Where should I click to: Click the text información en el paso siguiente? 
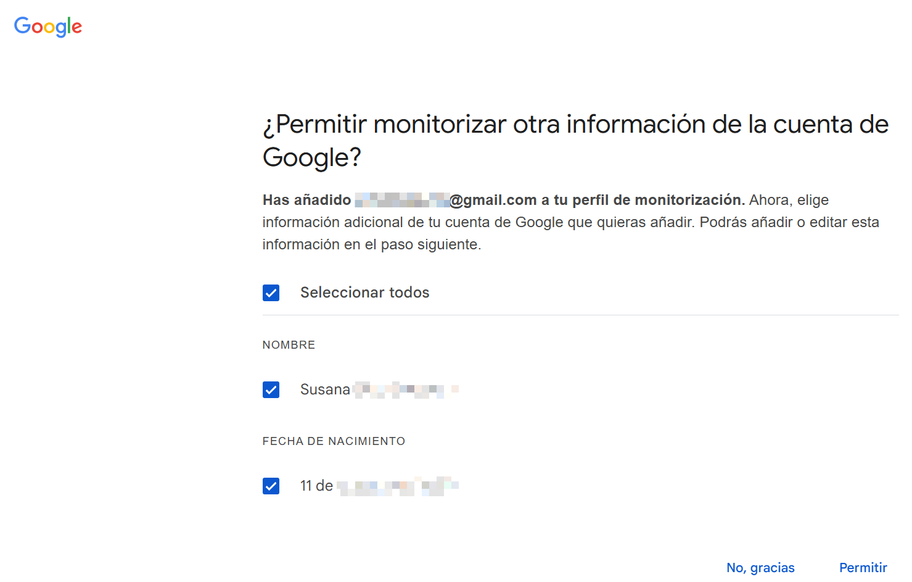point(371,244)
